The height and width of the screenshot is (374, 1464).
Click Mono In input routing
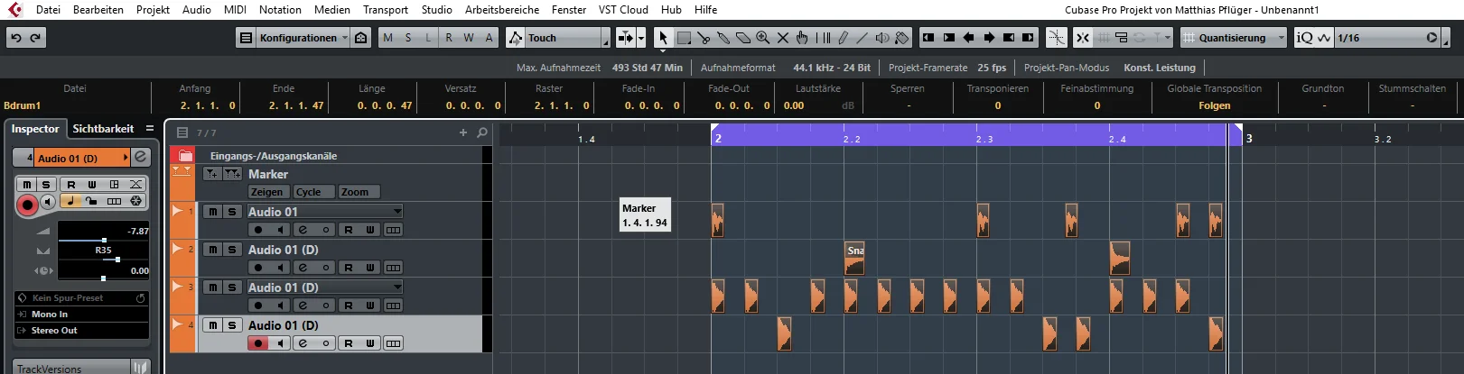coord(81,315)
